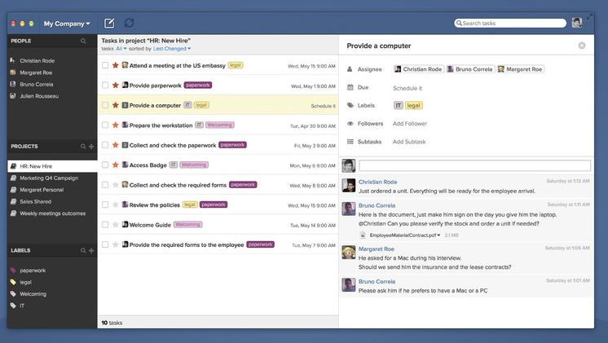
Task: Click the Search tasks input field
Action: click(x=512, y=23)
